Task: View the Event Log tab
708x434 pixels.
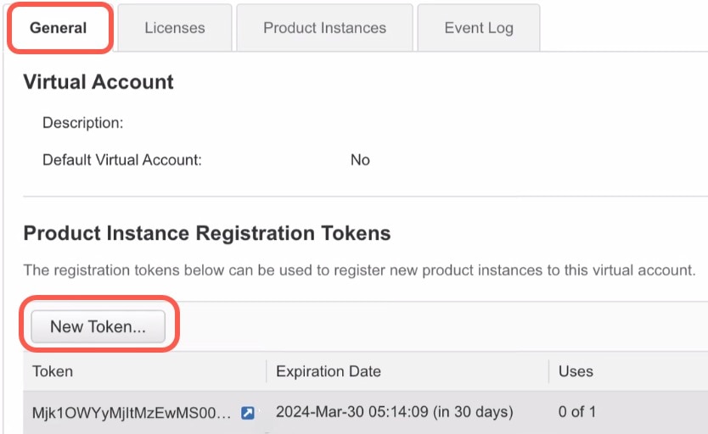Action: click(x=479, y=28)
